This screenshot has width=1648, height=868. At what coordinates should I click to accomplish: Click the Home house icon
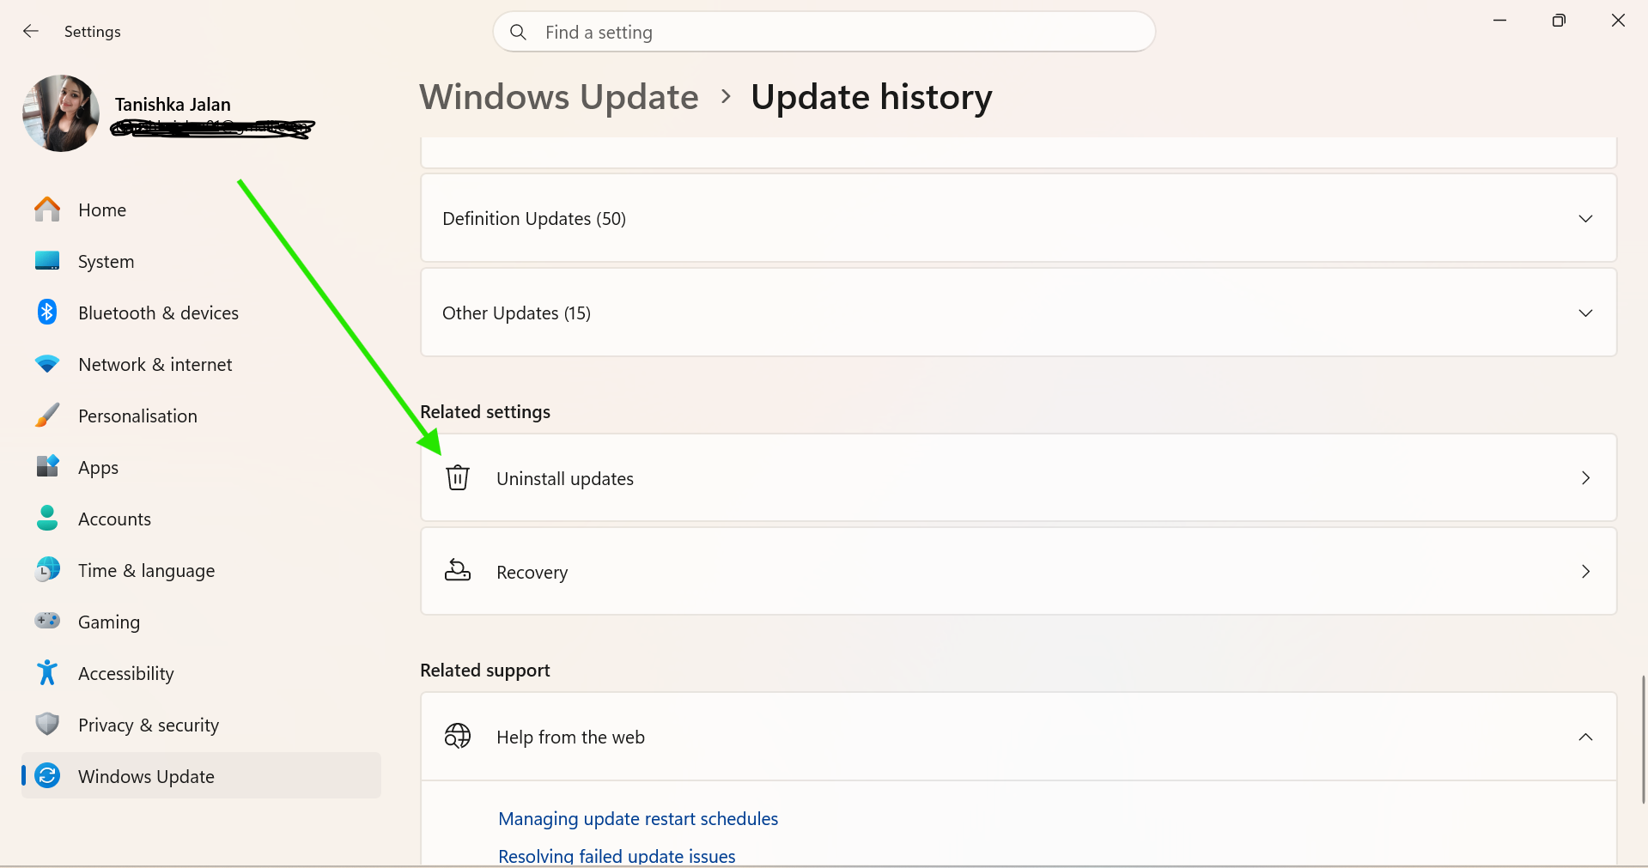tap(47, 209)
